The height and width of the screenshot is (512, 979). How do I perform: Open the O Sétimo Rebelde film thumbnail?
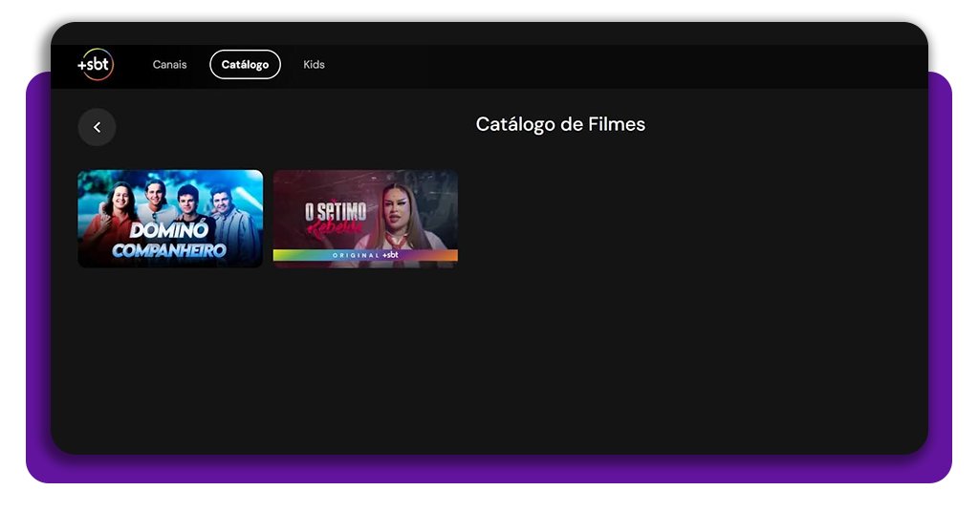coord(365,219)
